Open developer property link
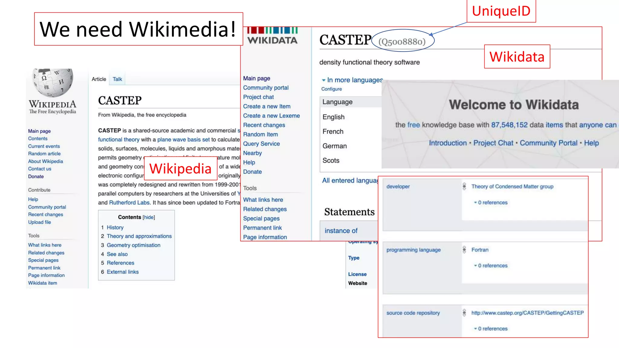 [x=398, y=187]
